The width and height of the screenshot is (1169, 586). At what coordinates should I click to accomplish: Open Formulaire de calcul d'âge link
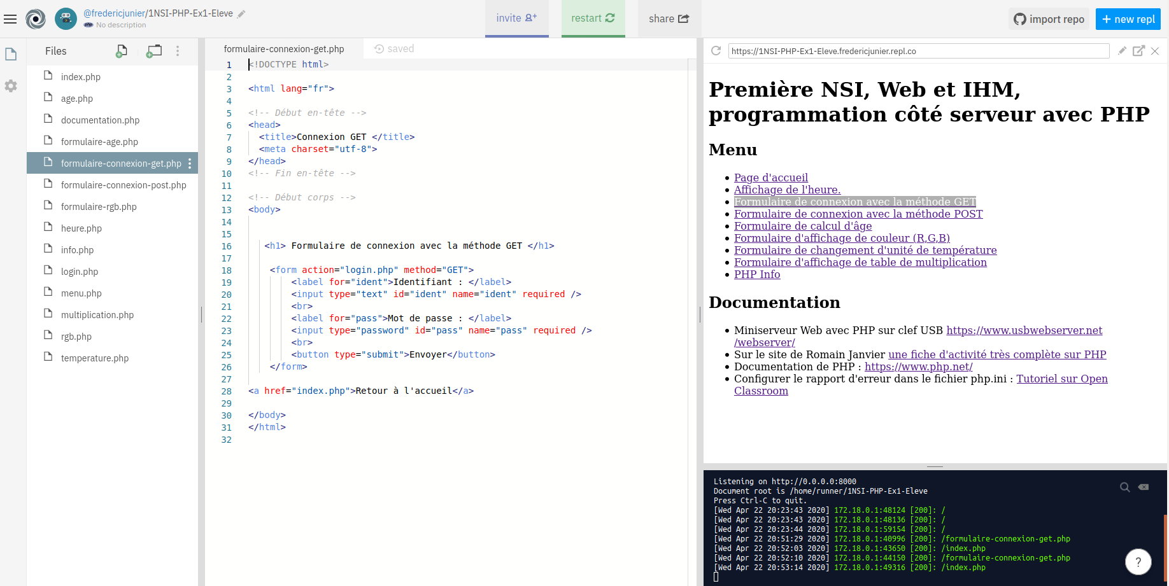pyautogui.click(x=803, y=226)
